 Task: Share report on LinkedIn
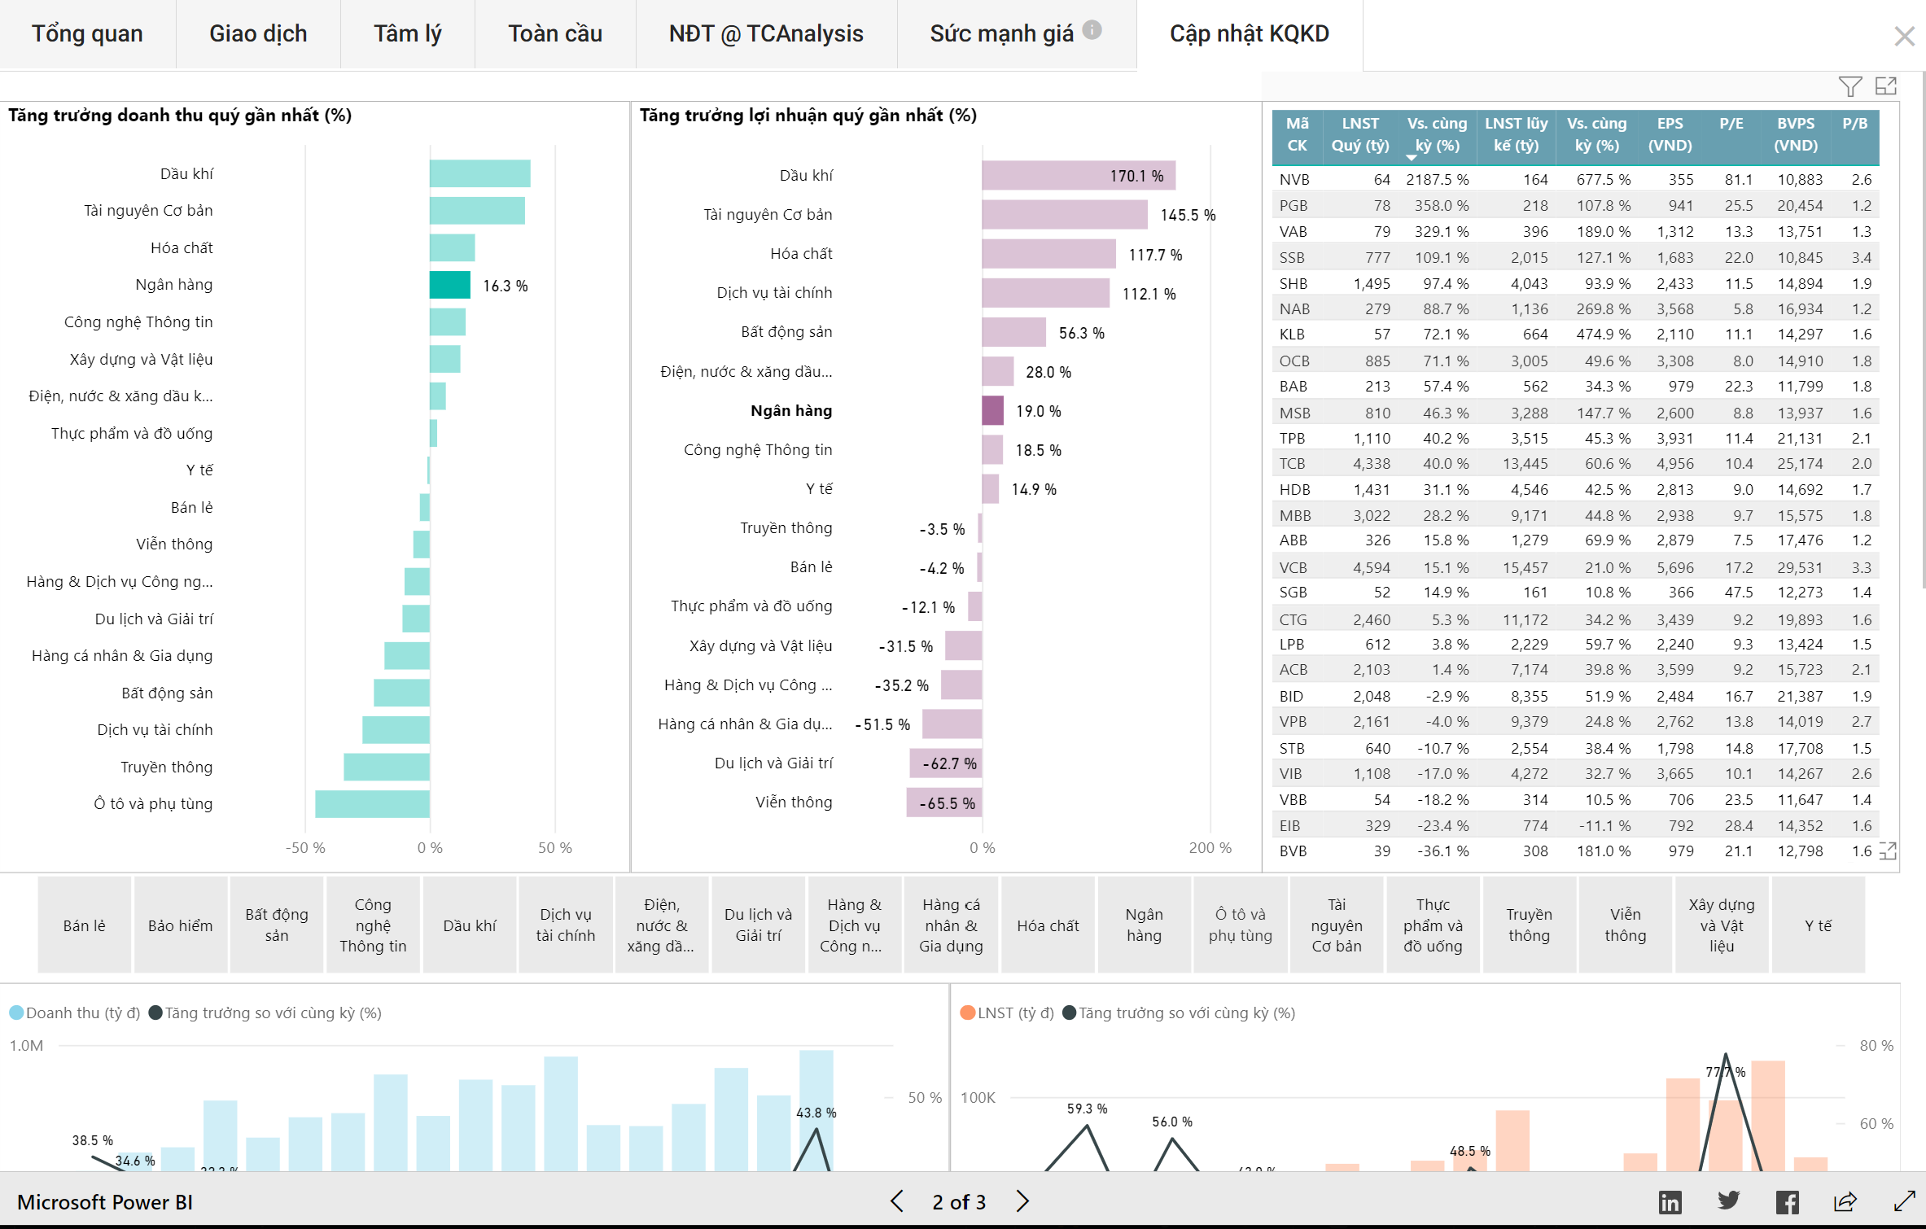[1670, 1202]
